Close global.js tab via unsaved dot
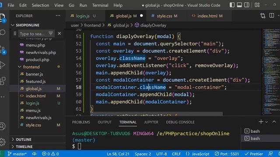 tap(141, 16)
